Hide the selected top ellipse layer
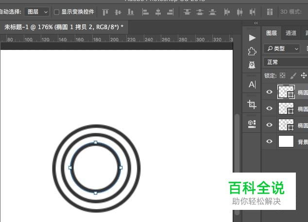Screen dimensions: 308x222 [269, 92]
